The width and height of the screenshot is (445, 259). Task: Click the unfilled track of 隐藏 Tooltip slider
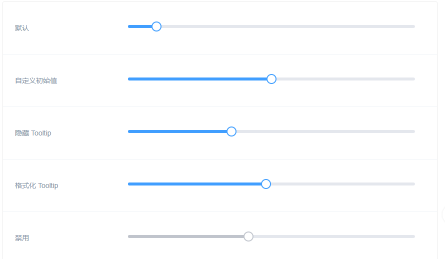point(325,131)
